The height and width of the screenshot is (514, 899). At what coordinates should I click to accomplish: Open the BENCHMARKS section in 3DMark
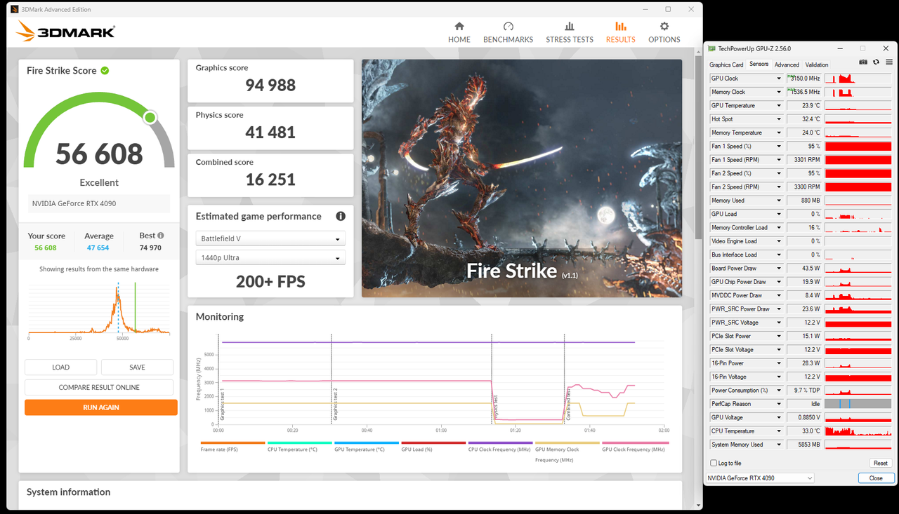(x=508, y=32)
